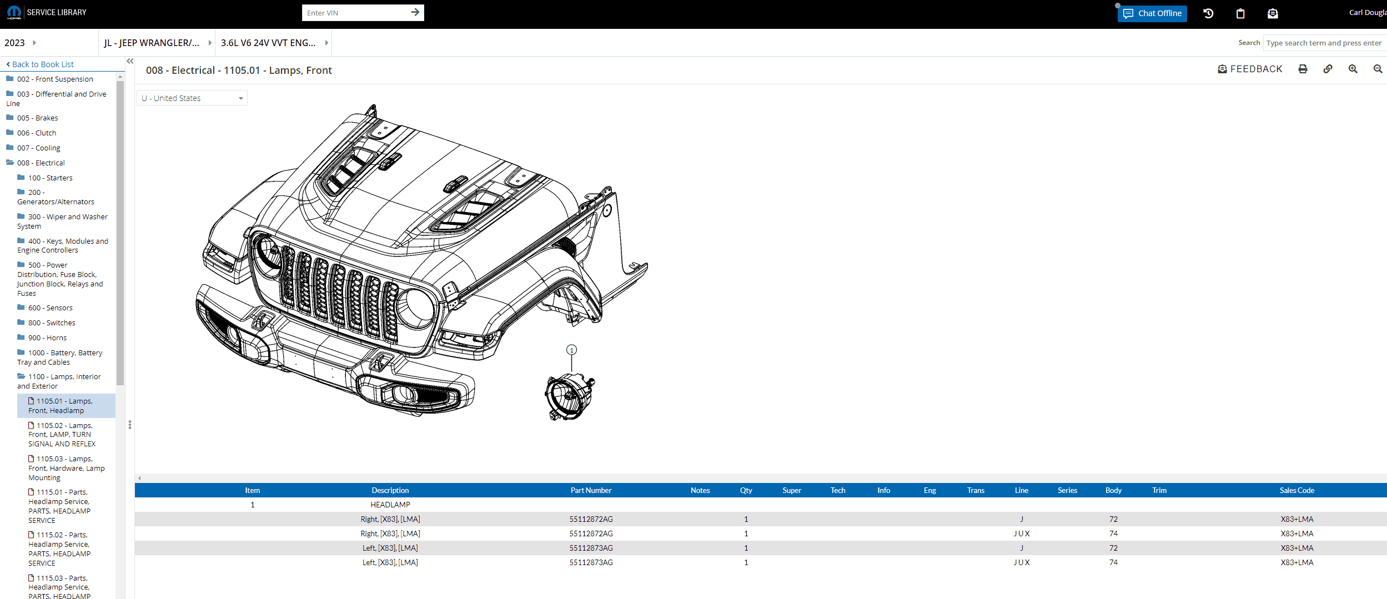Collapse 1100 - Lamps, Interior and Exterior
The width and height of the screenshot is (1387, 599).
pos(59,381)
